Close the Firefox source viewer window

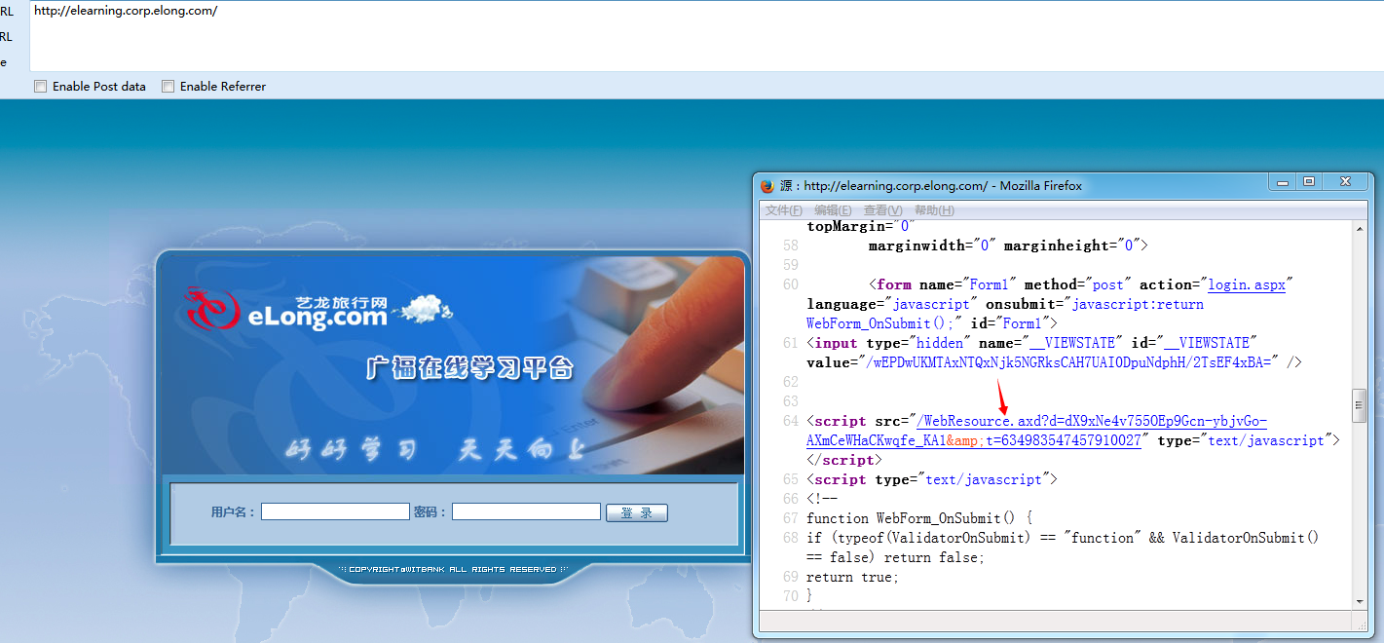coord(1345,182)
